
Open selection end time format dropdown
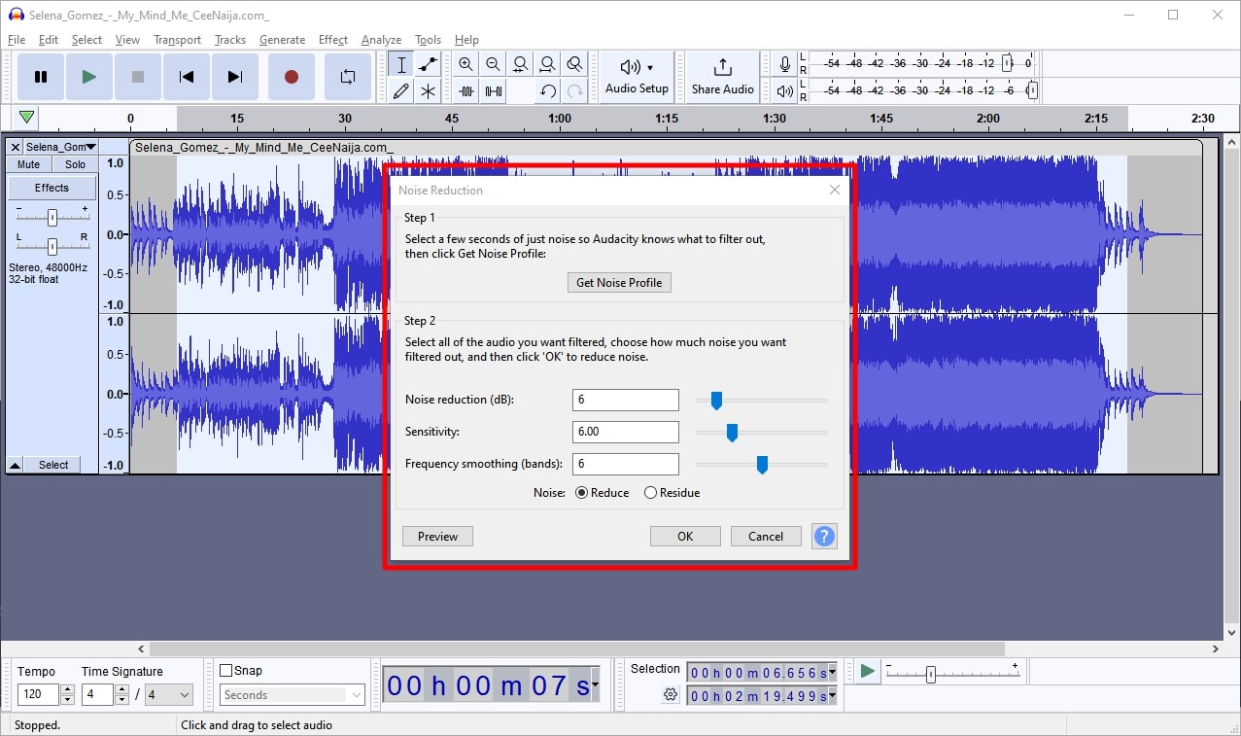[x=833, y=696]
